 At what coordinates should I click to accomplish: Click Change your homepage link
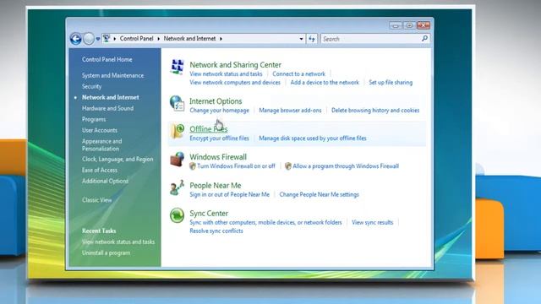(219, 111)
